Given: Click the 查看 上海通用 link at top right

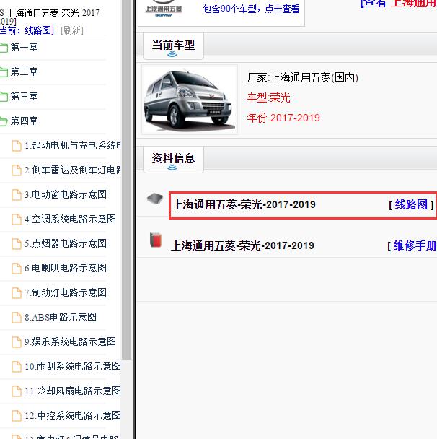Looking at the screenshot, I should pyautogui.click(x=398, y=4).
